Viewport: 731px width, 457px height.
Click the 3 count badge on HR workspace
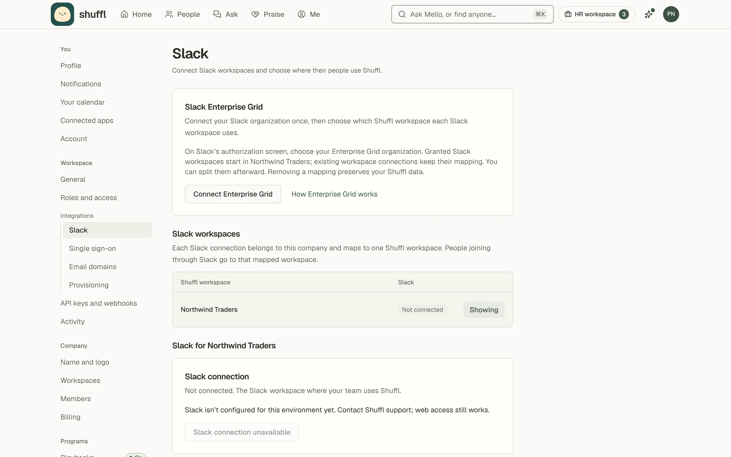[x=624, y=14]
